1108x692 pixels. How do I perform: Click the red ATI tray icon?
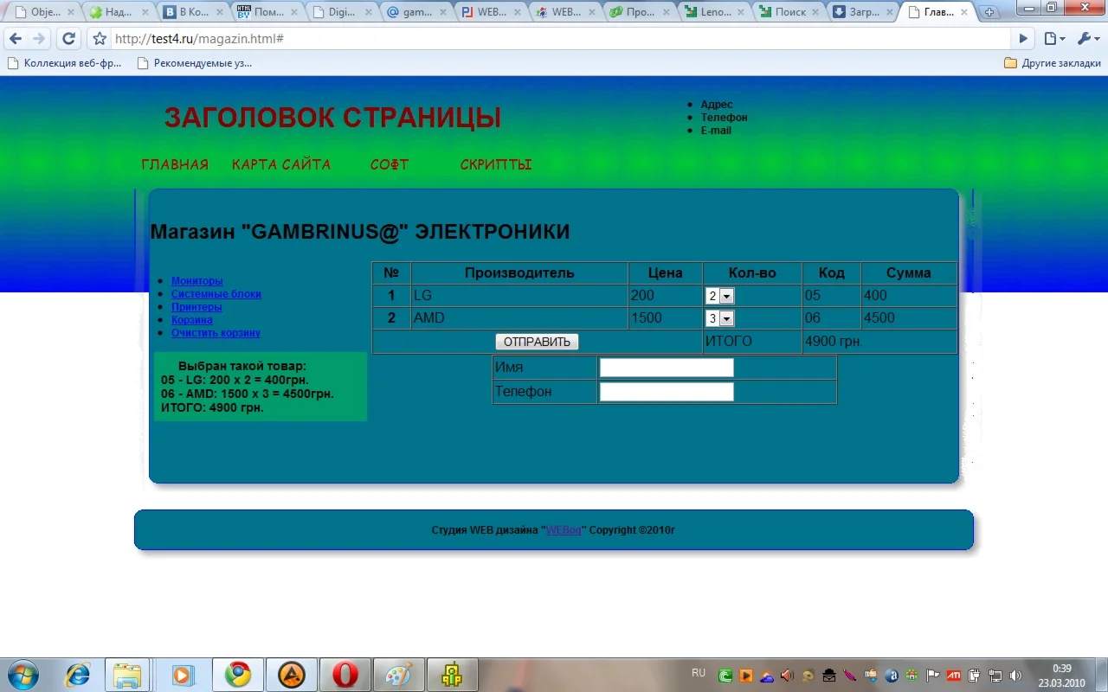(x=953, y=676)
